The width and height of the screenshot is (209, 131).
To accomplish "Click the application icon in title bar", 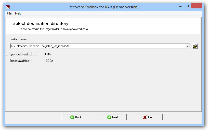I will (8, 7).
